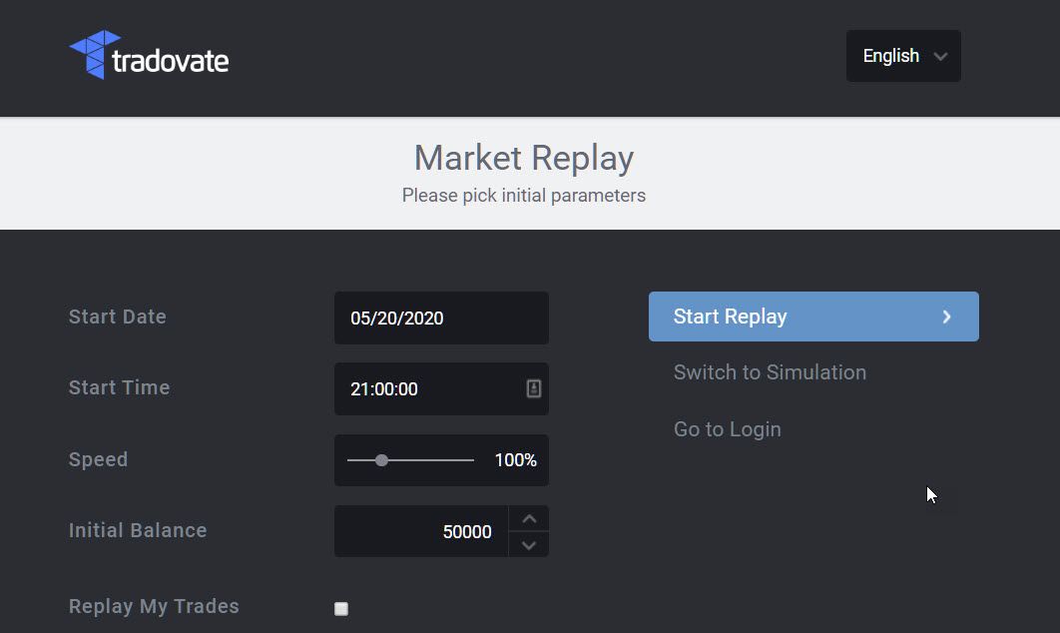Click the Speed slider track right end

pyautogui.click(x=470, y=460)
